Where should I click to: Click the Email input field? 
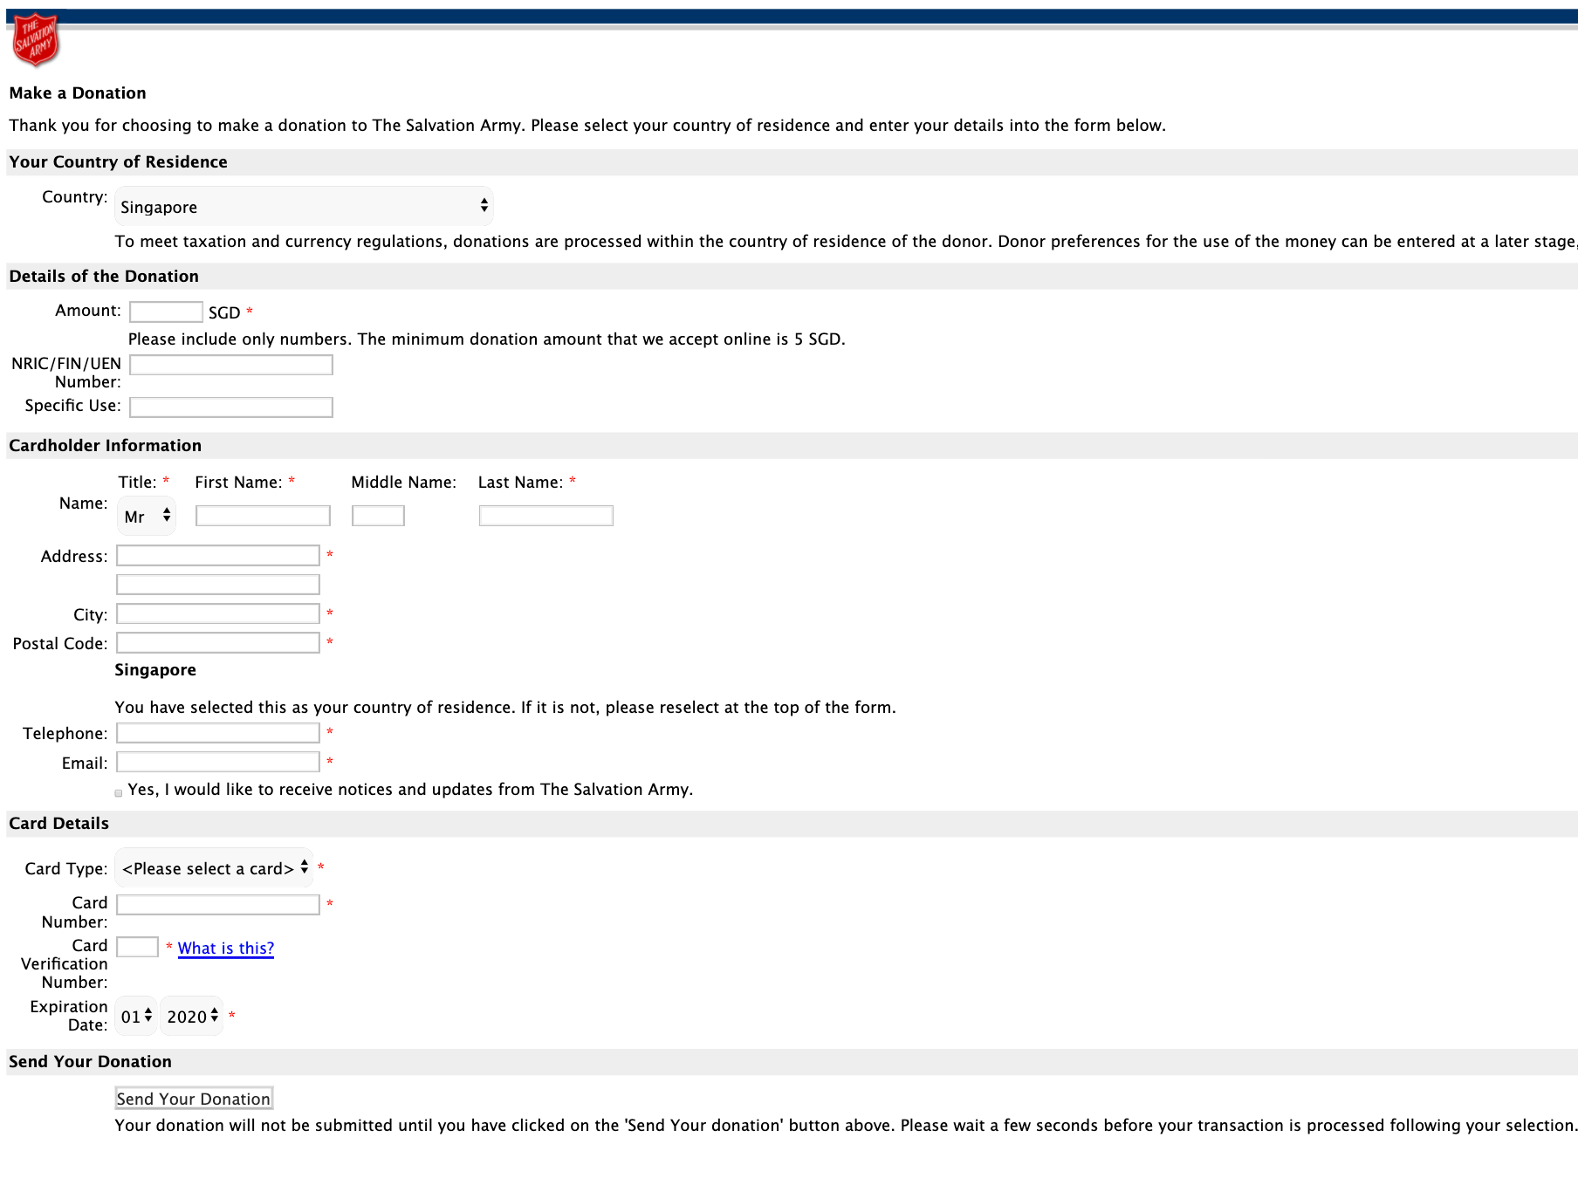click(x=218, y=762)
